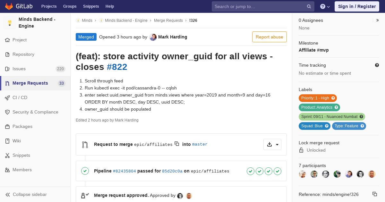Open Merge Requests breadcrumb
385x202 pixels.
pos(168,21)
